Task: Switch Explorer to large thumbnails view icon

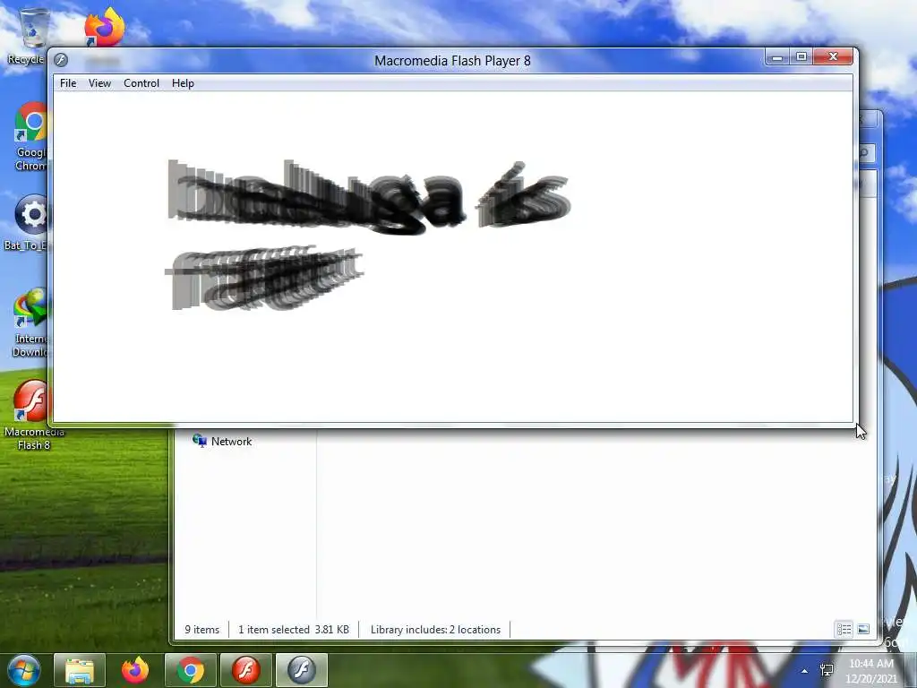Action: pos(863,630)
